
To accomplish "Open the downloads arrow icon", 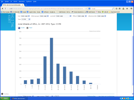I will 123,9.
